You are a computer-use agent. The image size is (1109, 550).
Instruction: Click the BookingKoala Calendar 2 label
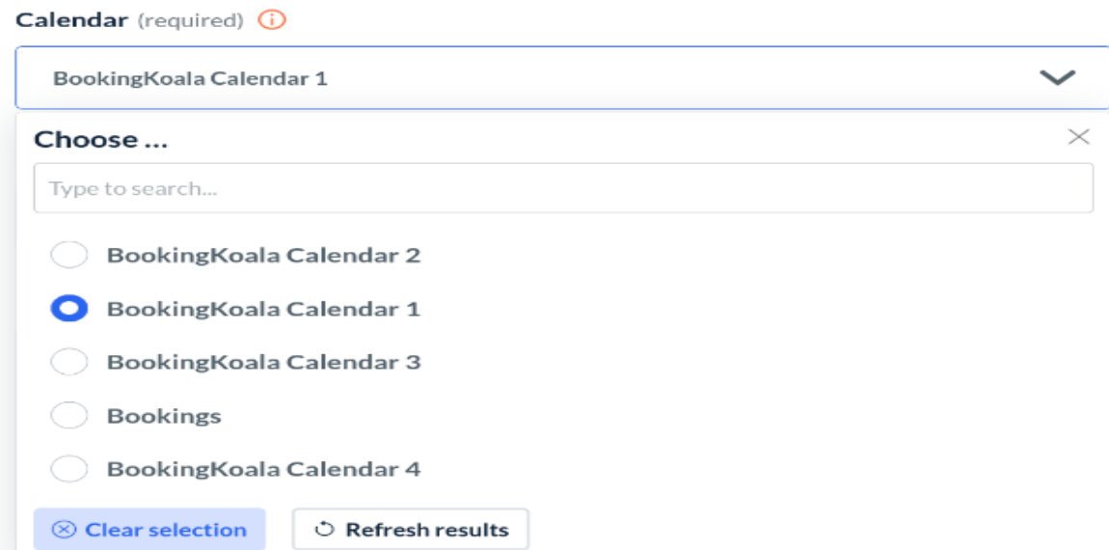tap(263, 256)
